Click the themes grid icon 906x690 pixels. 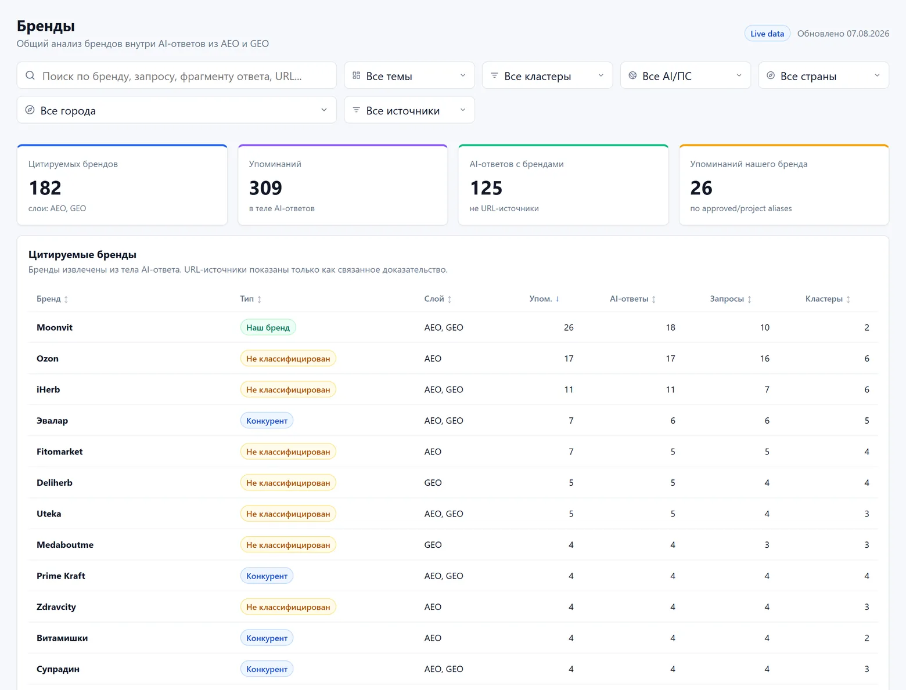[357, 75]
